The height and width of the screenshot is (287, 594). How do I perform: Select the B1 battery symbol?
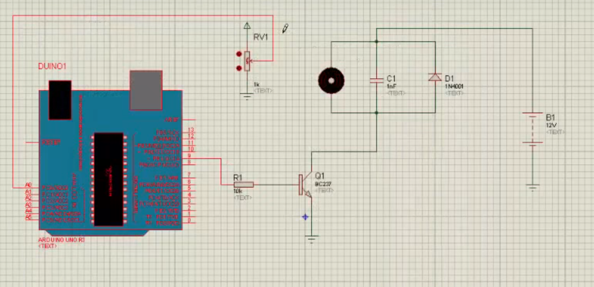point(533,128)
